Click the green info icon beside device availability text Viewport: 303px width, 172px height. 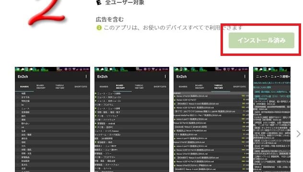pos(99,28)
